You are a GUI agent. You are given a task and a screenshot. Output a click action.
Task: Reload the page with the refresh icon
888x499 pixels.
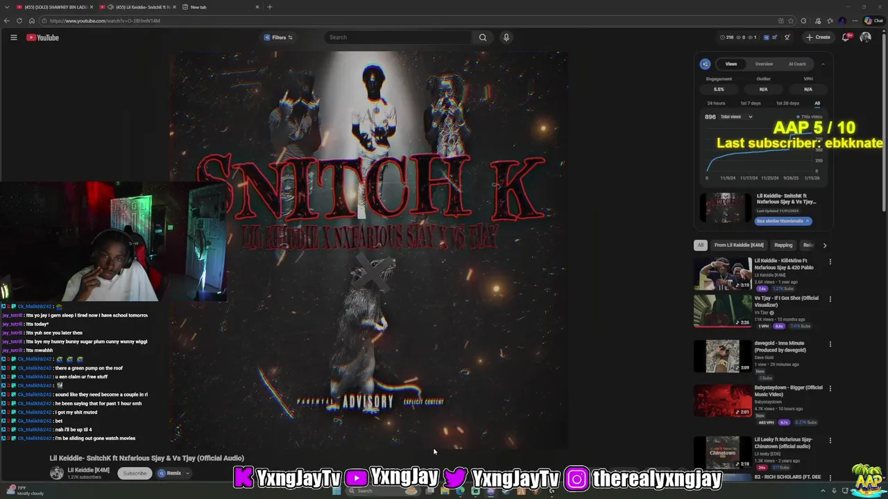point(19,21)
